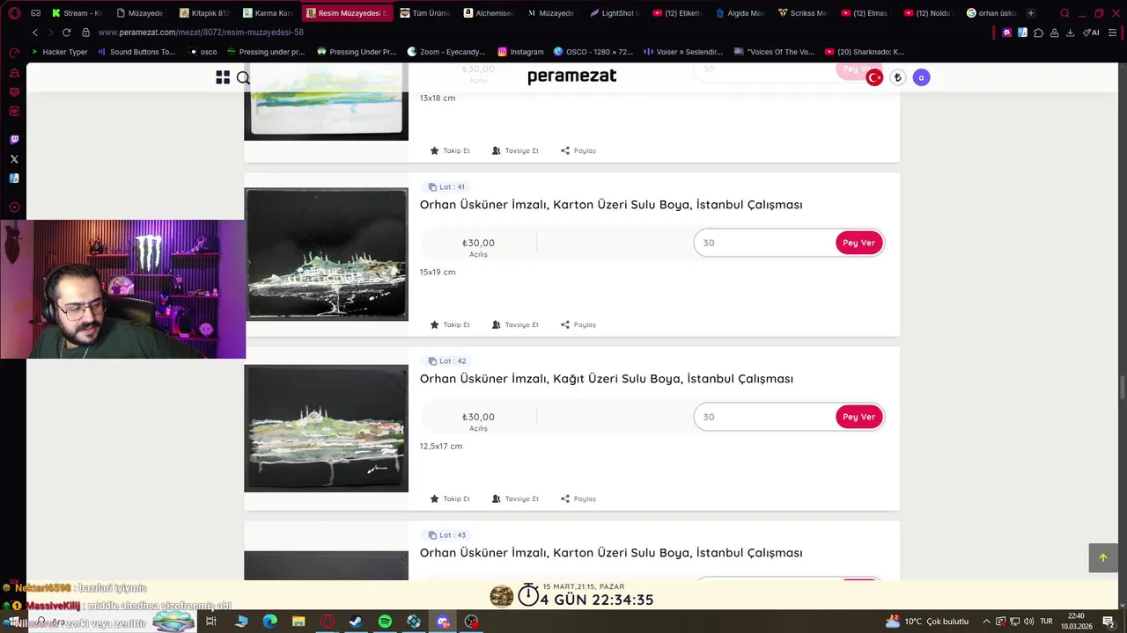Open new tab with plus button

click(1031, 13)
